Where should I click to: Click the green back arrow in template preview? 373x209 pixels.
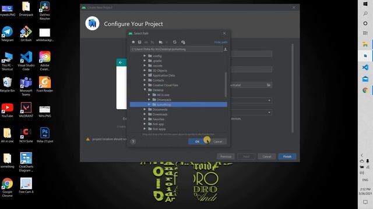[x=121, y=62]
